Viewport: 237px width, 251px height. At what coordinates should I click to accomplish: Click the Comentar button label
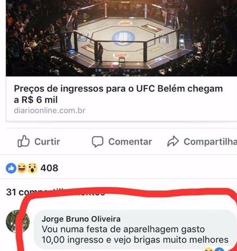pos(130,142)
